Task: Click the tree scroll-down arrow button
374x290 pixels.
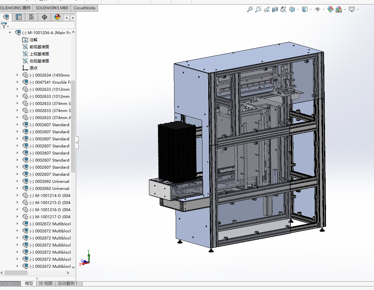Action: point(73,267)
